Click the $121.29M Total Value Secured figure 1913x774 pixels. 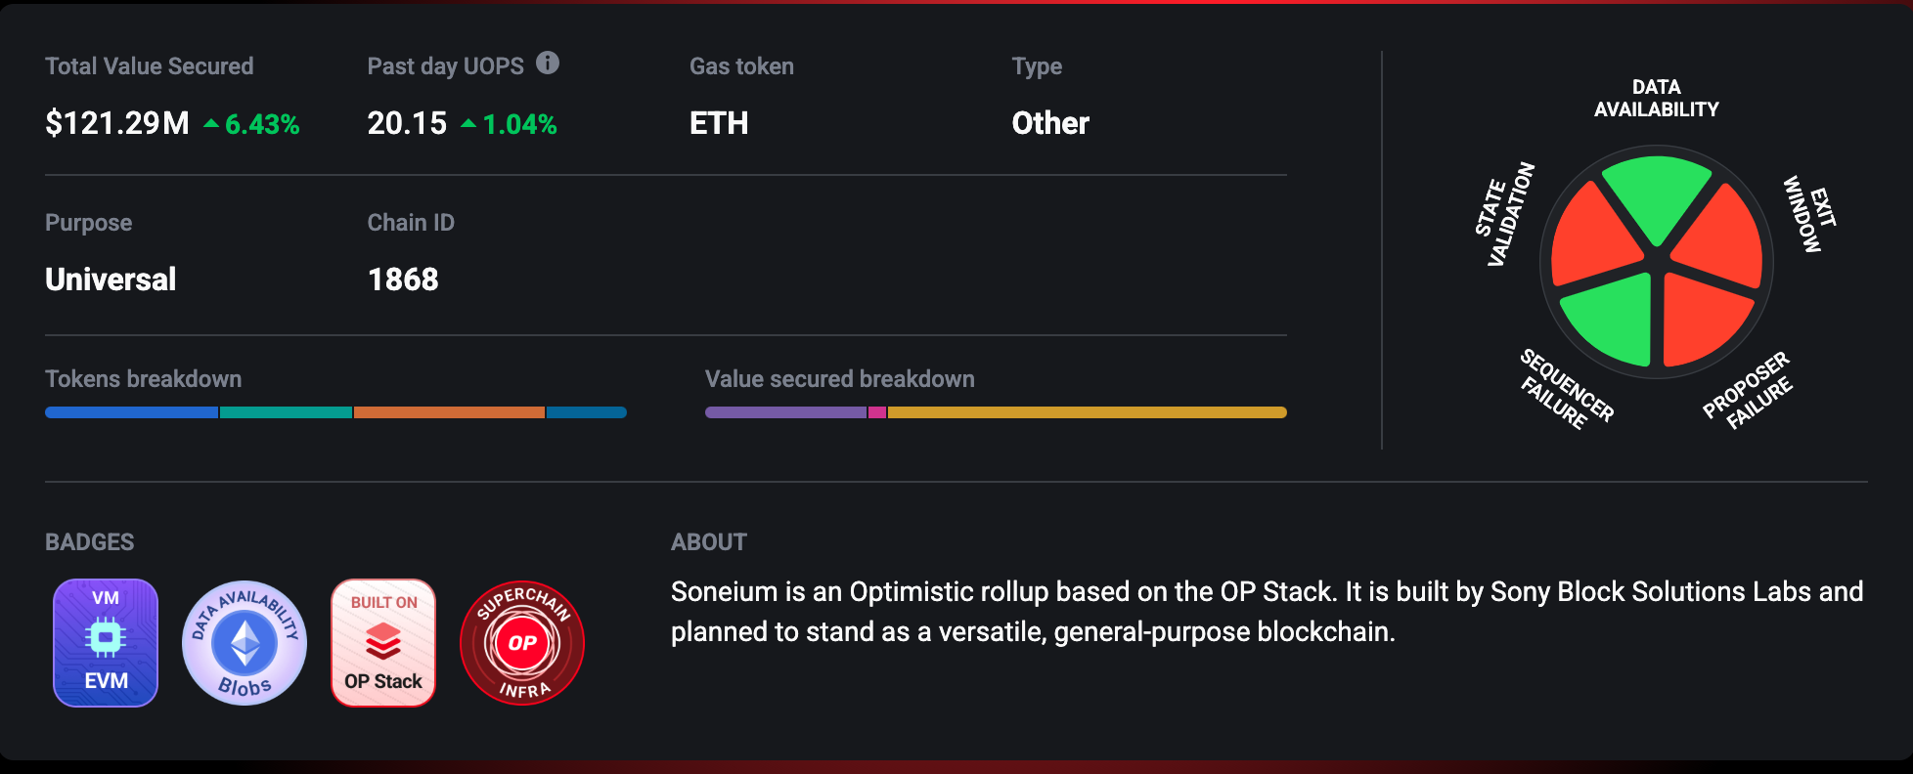117,123
